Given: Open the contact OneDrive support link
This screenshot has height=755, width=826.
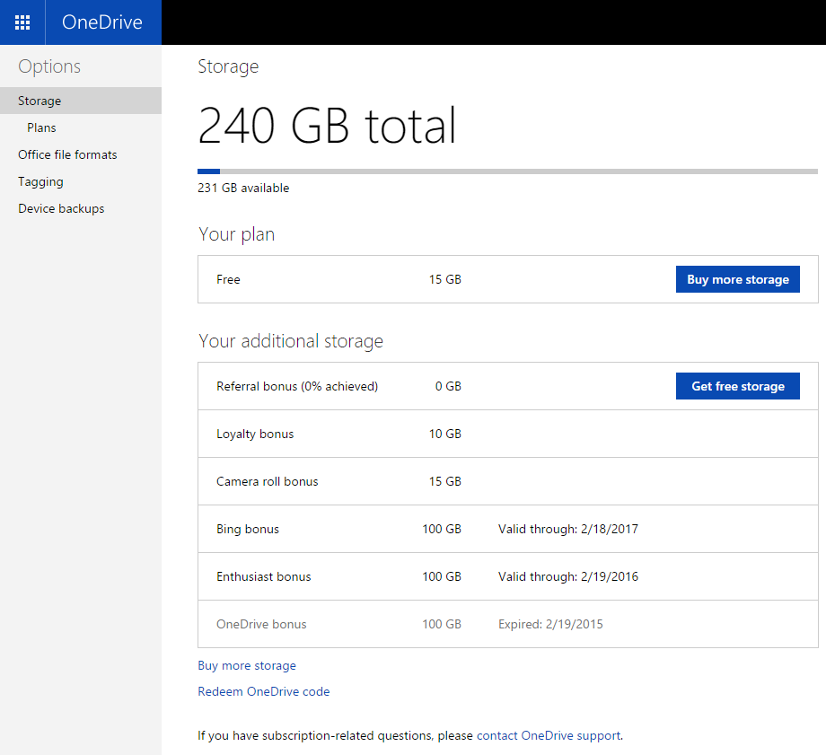Looking at the screenshot, I should (548, 736).
